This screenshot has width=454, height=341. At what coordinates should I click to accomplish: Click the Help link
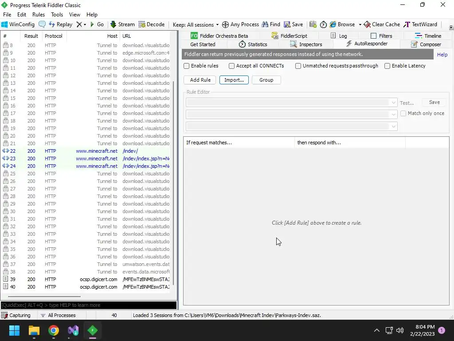(x=442, y=55)
